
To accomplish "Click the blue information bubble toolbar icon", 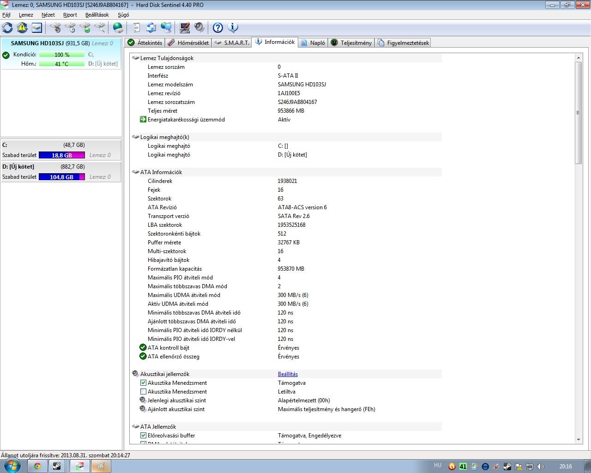I will point(233,28).
